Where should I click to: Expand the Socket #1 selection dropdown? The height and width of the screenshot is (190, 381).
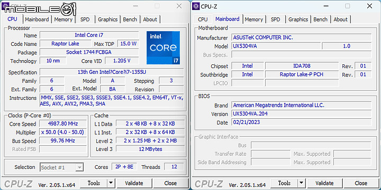[x=79, y=167]
